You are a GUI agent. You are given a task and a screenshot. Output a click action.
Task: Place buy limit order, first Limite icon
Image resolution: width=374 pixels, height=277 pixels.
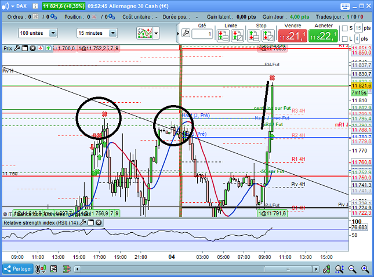pyautogui.click(x=223, y=35)
